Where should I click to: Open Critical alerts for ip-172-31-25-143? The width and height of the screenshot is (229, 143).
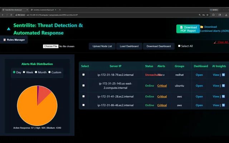[x=162, y=86]
